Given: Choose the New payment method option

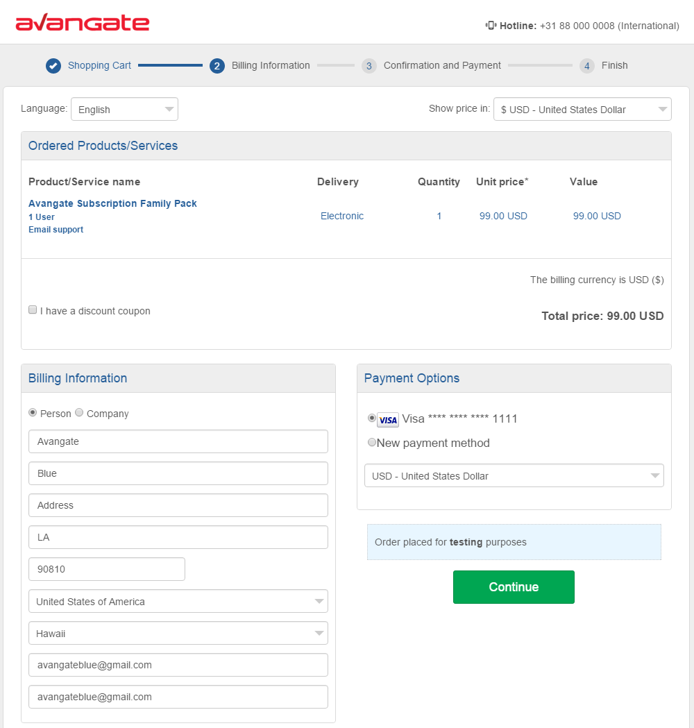Looking at the screenshot, I should [372, 442].
